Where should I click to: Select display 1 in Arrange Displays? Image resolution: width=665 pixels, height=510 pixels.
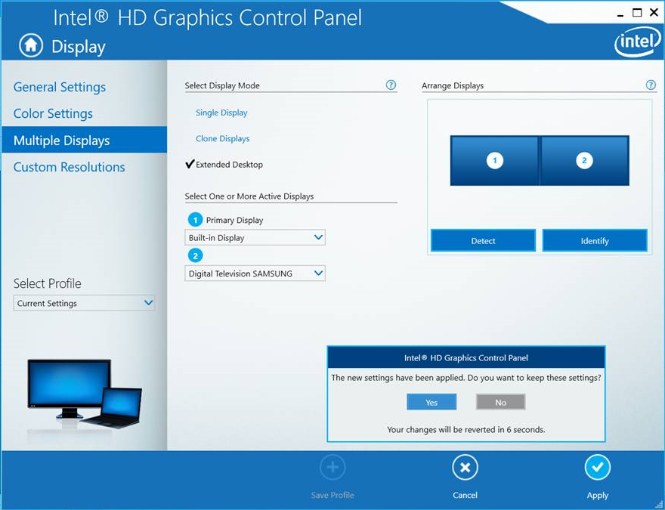(494, 161)
